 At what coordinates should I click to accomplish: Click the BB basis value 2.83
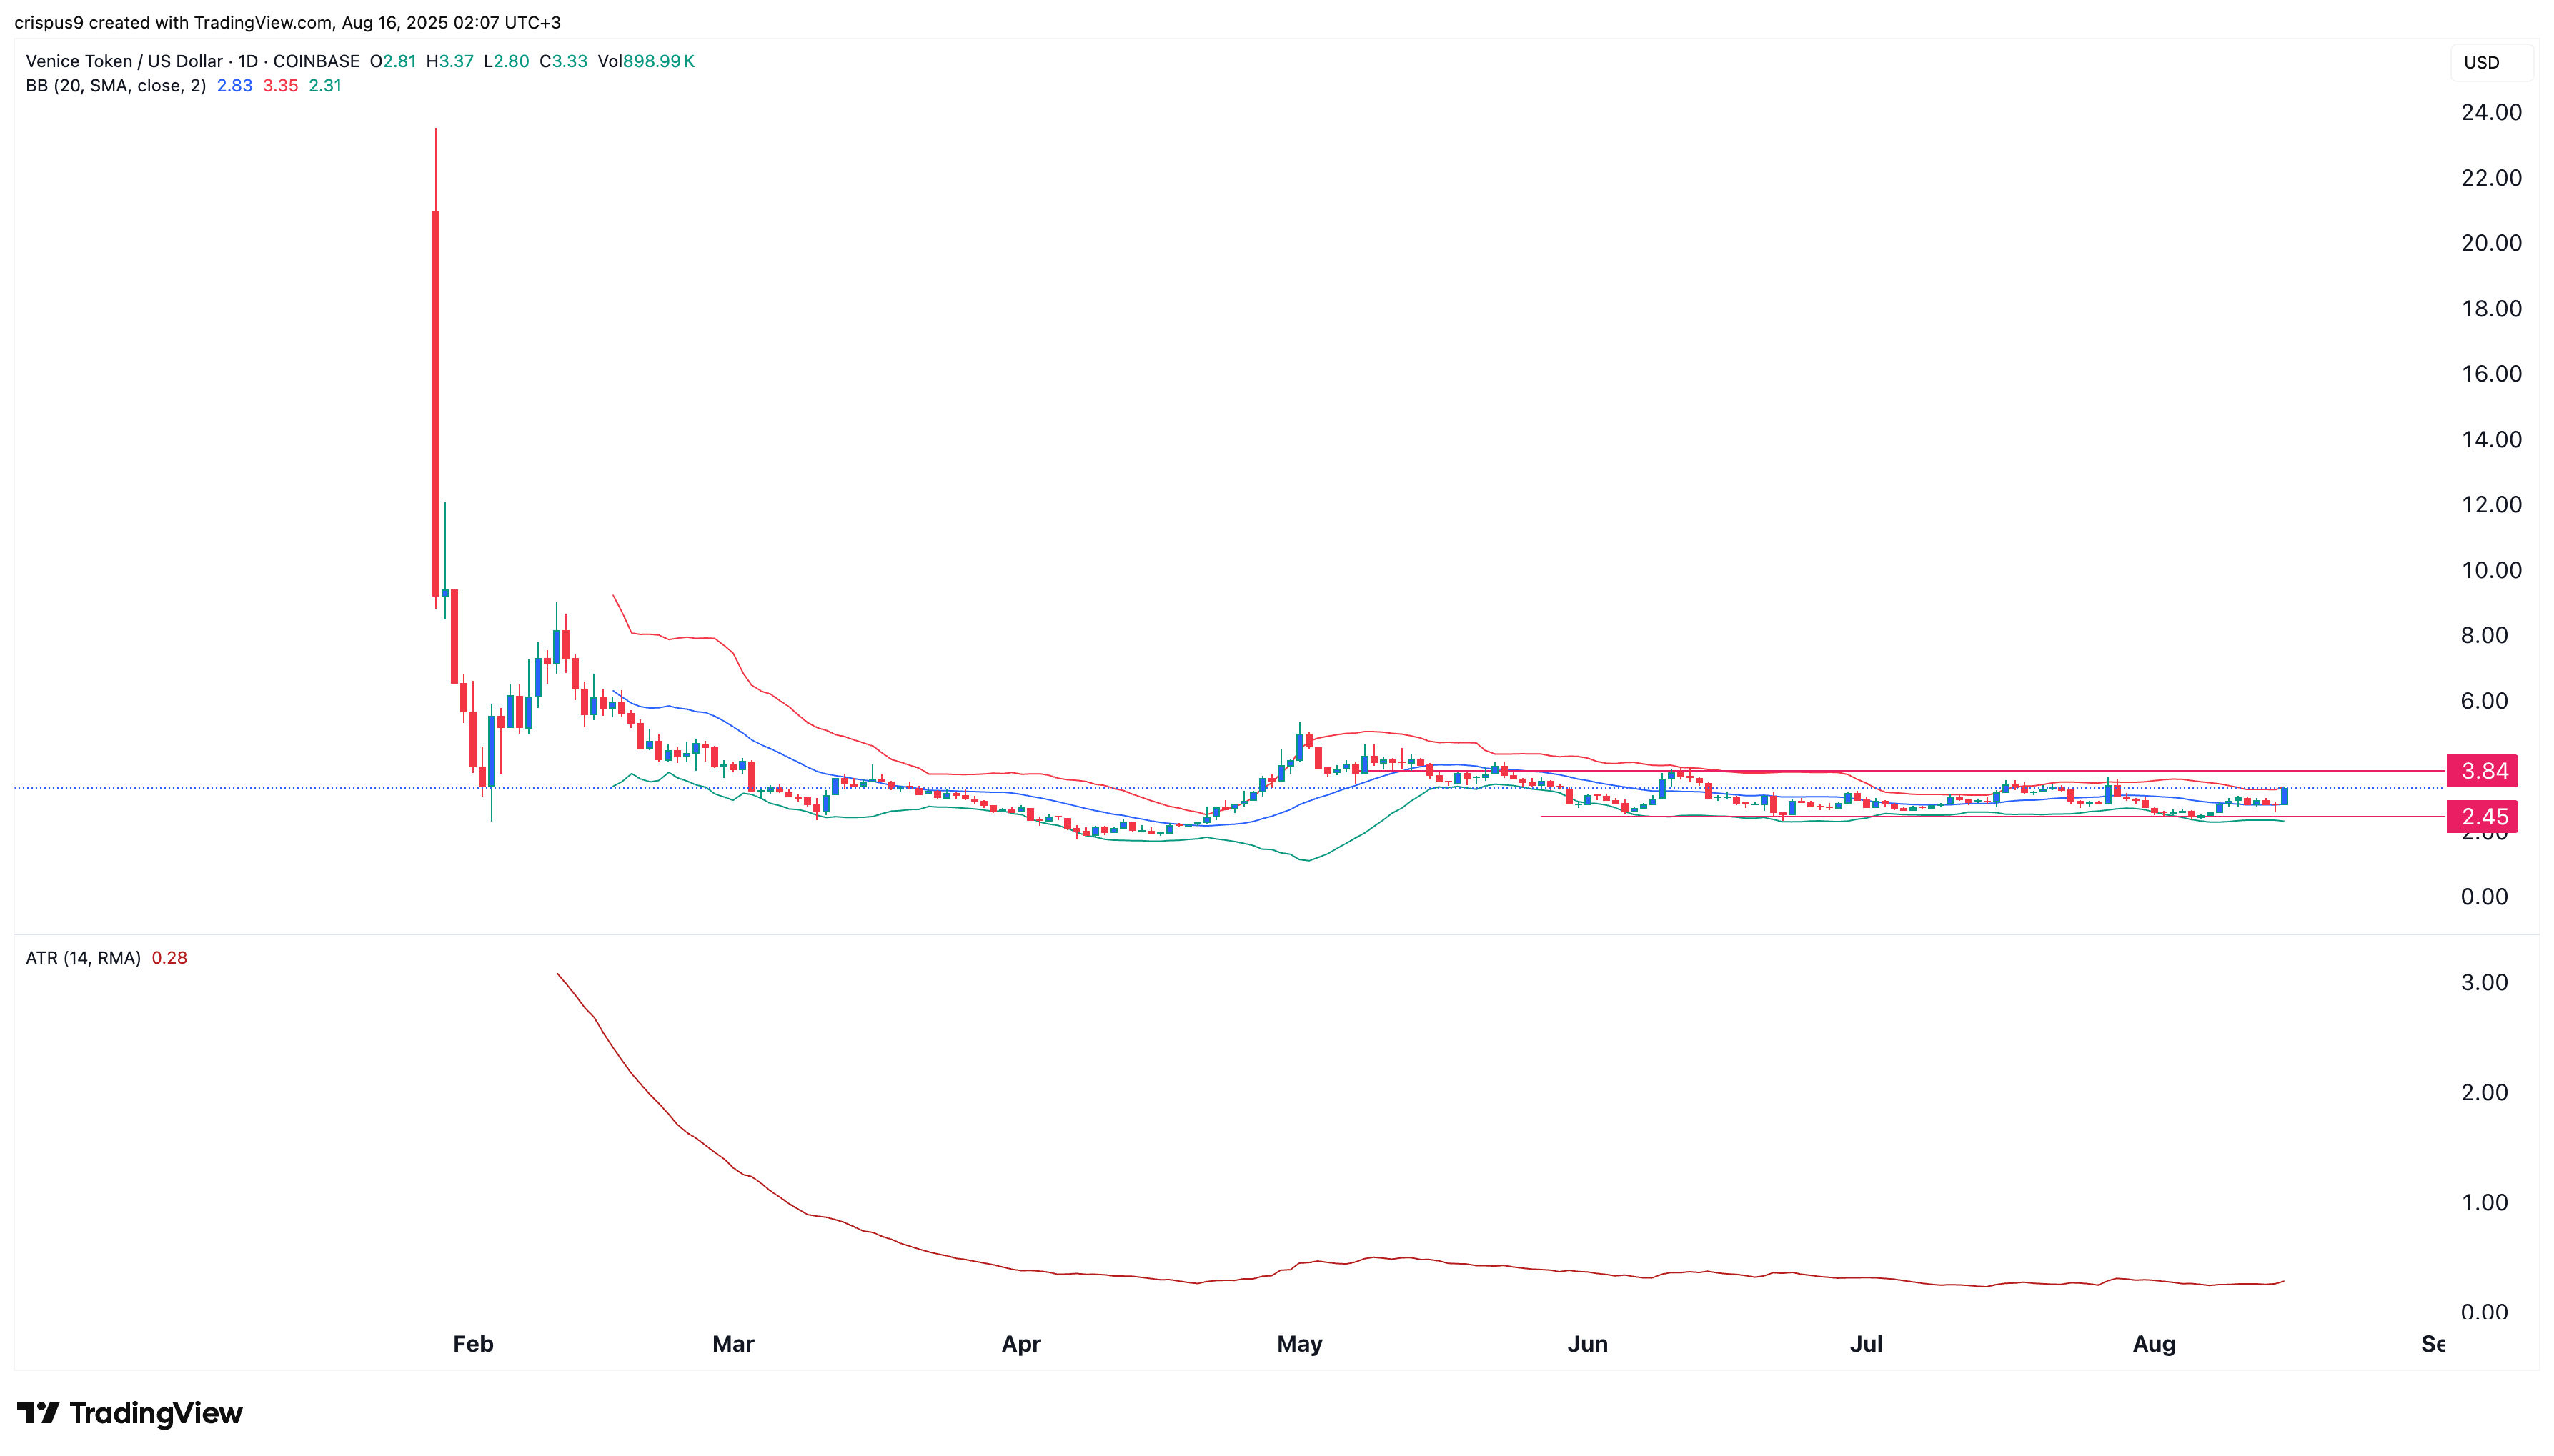[x=234, y=86]
